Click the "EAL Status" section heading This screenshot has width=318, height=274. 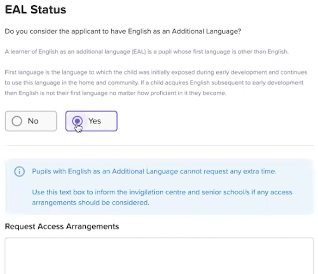35,10
